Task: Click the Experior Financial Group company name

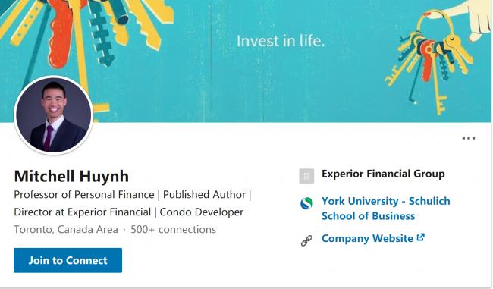Action: 383,174
